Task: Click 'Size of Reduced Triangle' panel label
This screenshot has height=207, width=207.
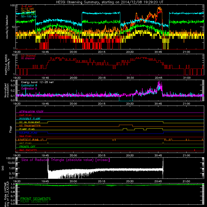Action: pos(65,160)
